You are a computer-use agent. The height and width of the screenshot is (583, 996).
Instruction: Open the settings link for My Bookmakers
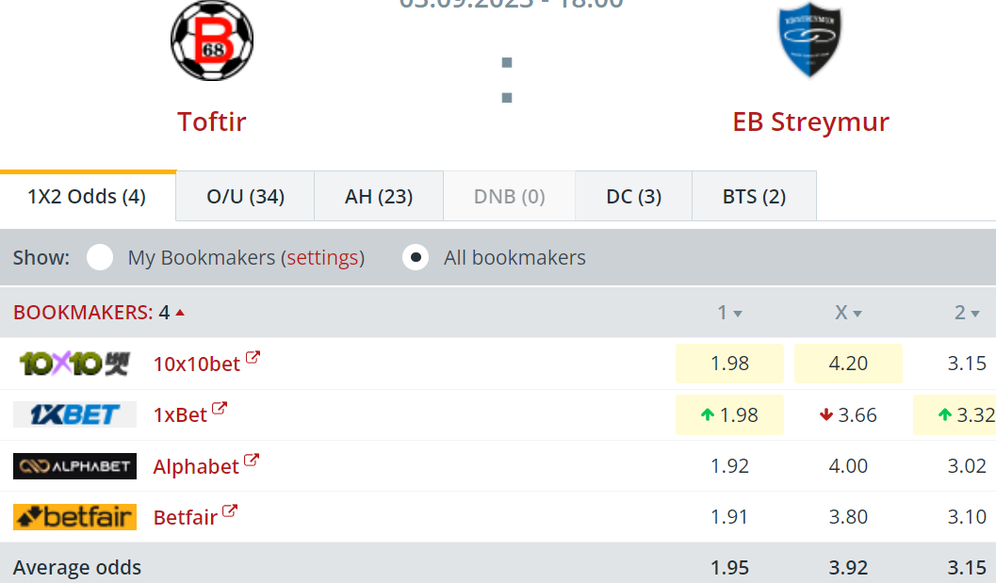322,257
